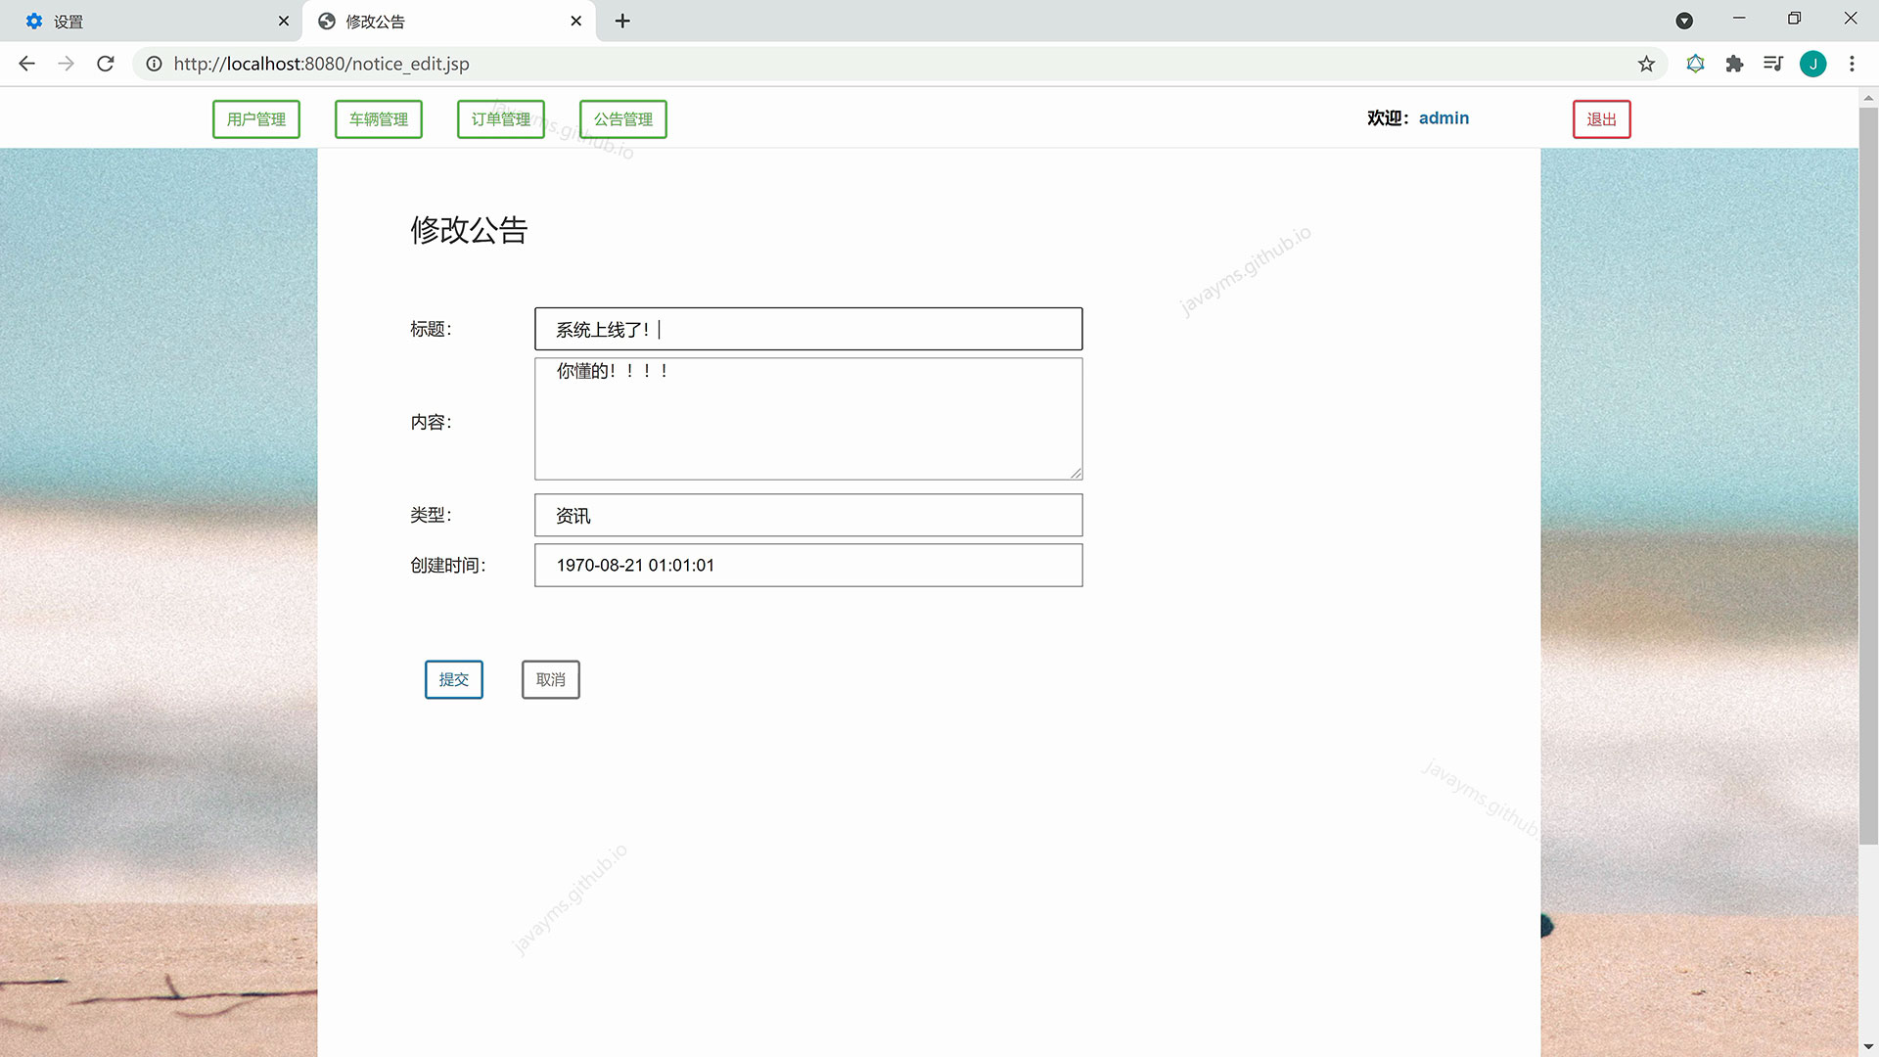The height and width of the screenshot is (1057, 1879).
Task: Open the media control playlist icon
Action: click(1773, 64)
